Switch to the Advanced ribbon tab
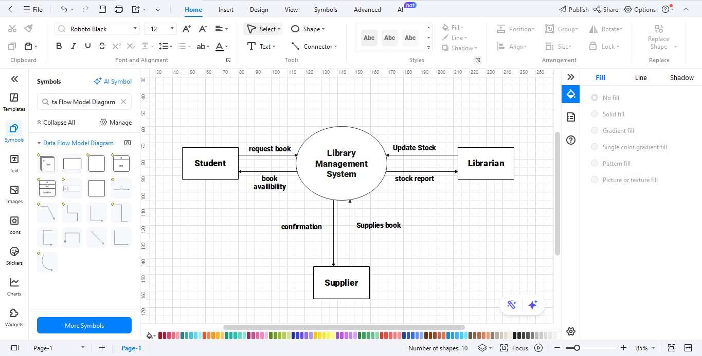This screenshot has height=356, width=702. [x=367, y=9]
